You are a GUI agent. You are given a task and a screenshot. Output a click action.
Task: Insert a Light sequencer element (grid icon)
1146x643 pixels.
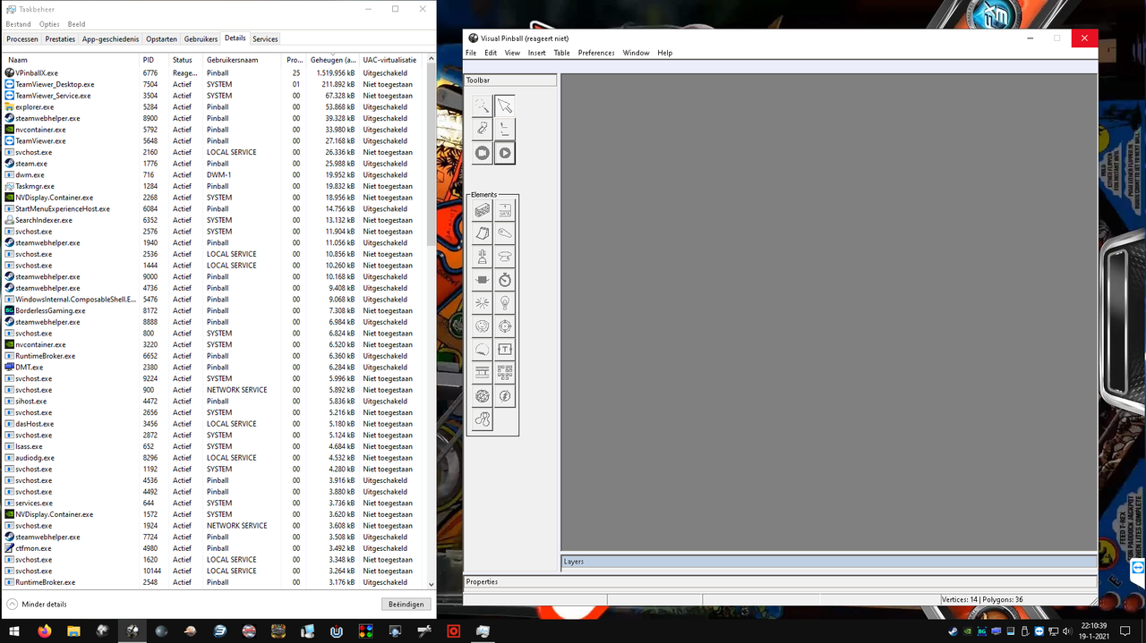pyautogui.click(x=505, y=373)
